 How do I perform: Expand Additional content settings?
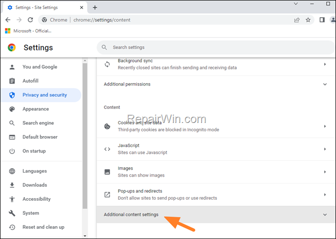click(x=216, y=214)
